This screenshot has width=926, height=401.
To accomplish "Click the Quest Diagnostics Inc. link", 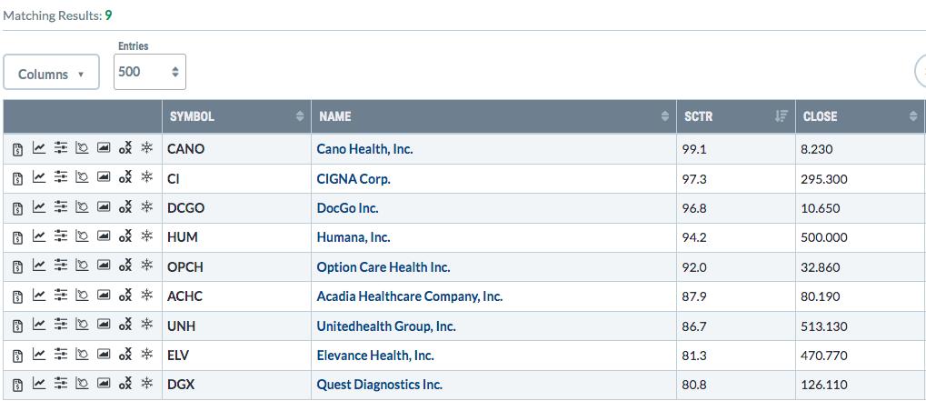I will click(379, 385).
